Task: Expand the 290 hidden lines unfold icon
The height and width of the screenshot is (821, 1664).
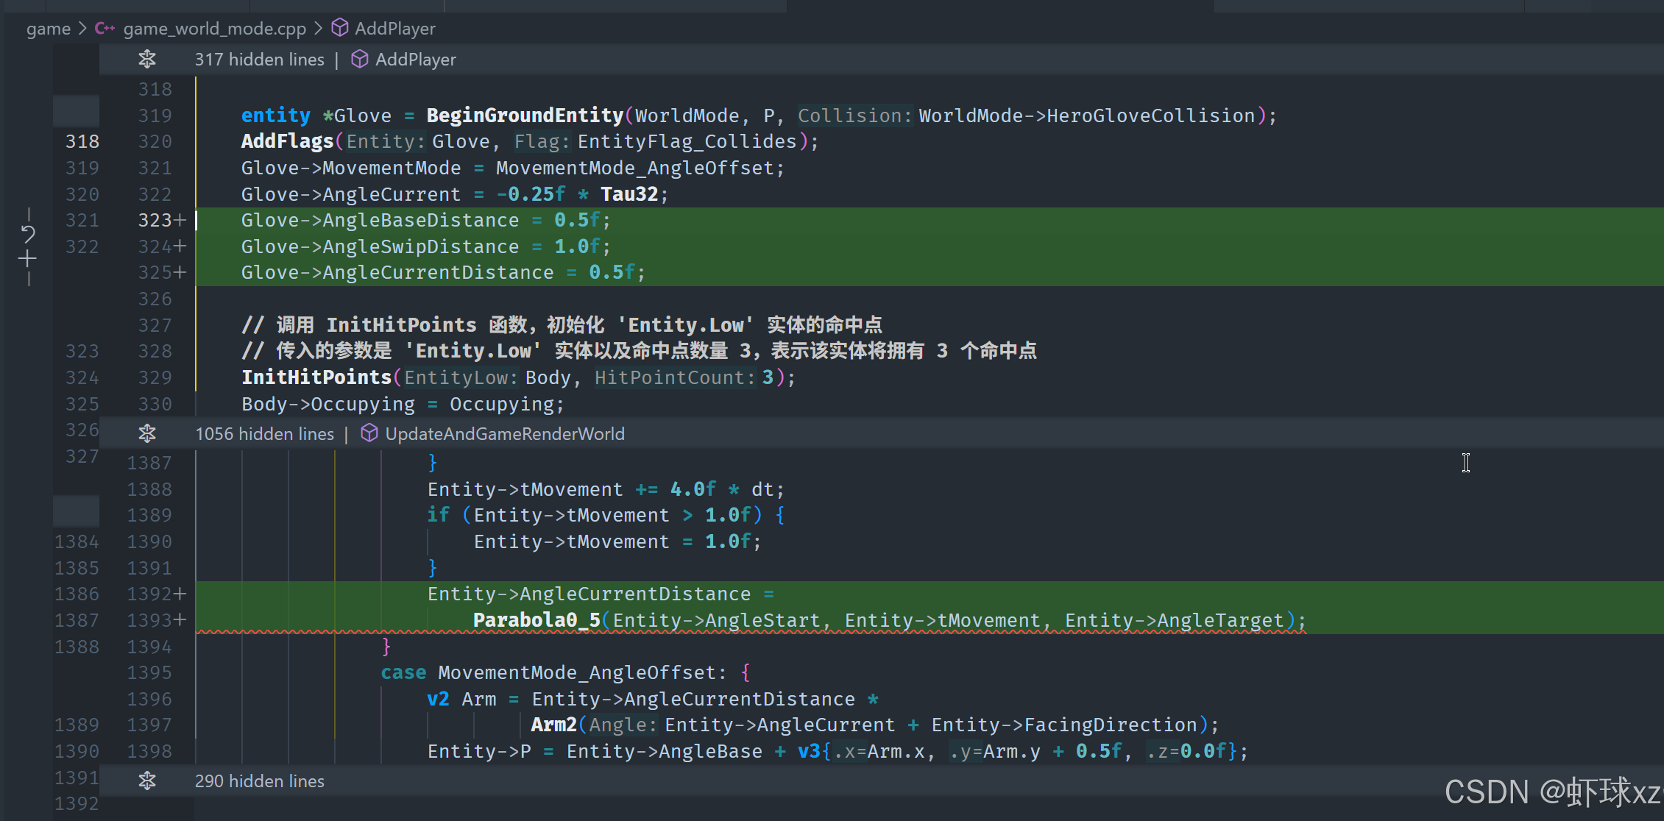Action: click(147, 781)
